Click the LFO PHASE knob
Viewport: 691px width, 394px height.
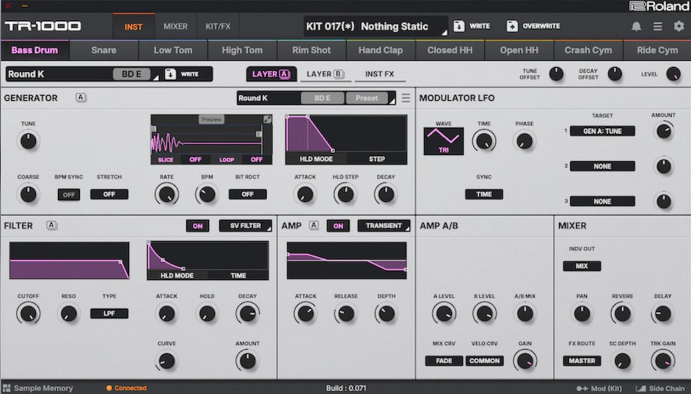524,141
